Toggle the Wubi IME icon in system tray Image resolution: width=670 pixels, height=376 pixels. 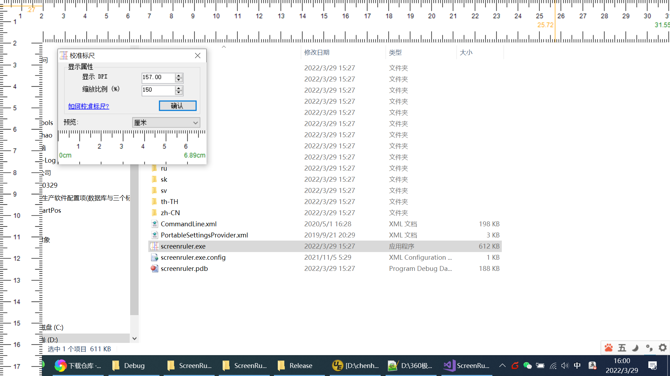pyautogui.click(x=592, y=366)
